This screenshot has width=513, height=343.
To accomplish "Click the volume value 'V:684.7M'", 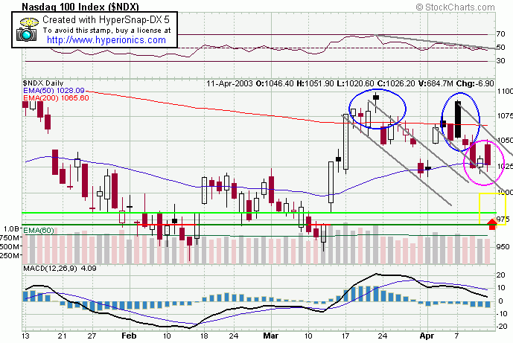I will [436, 84].
